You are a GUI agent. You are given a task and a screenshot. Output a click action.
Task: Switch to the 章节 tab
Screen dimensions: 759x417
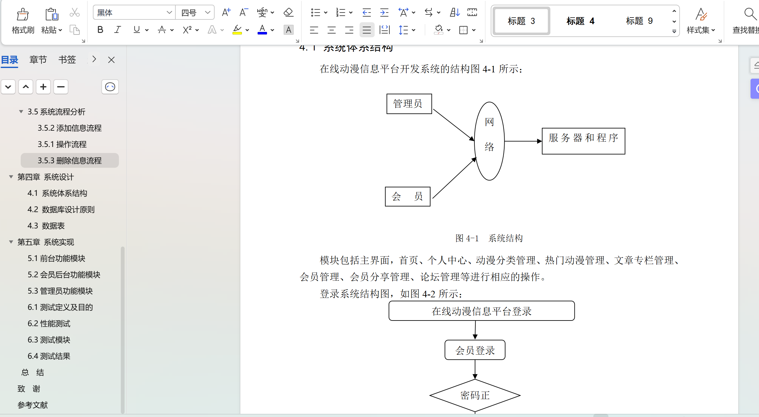(38, 60)
